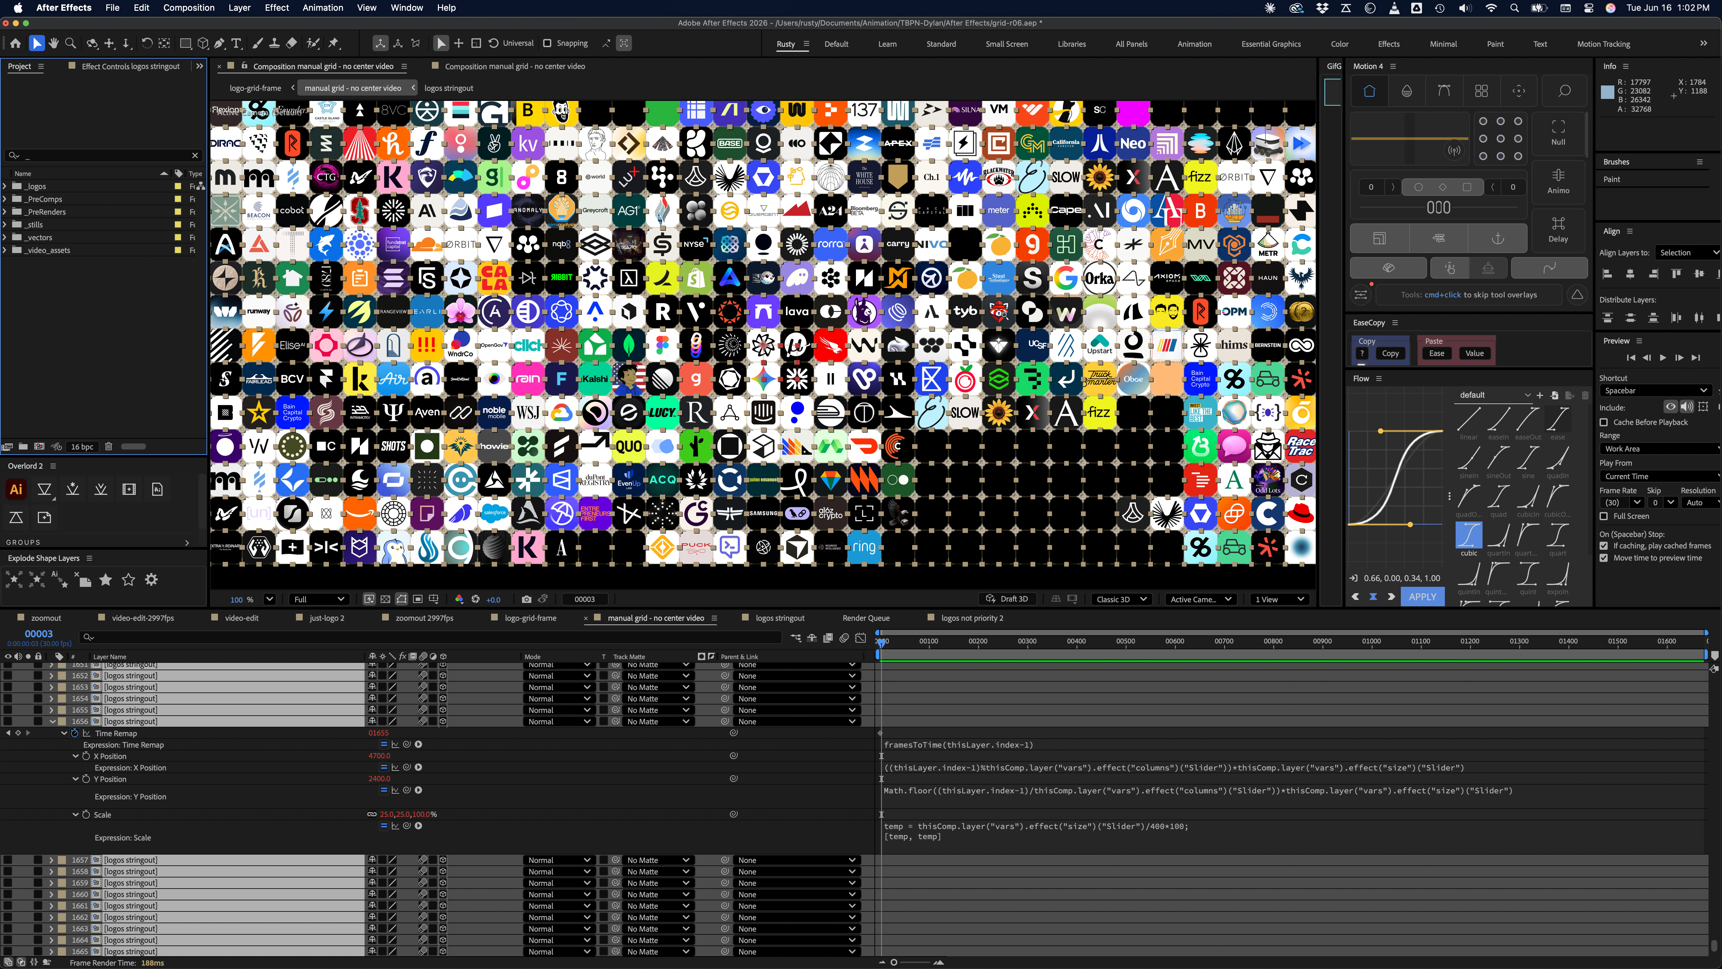Expand the _vectors folder
This screenshot has width=1722, height=969.
tap(5, 238)
